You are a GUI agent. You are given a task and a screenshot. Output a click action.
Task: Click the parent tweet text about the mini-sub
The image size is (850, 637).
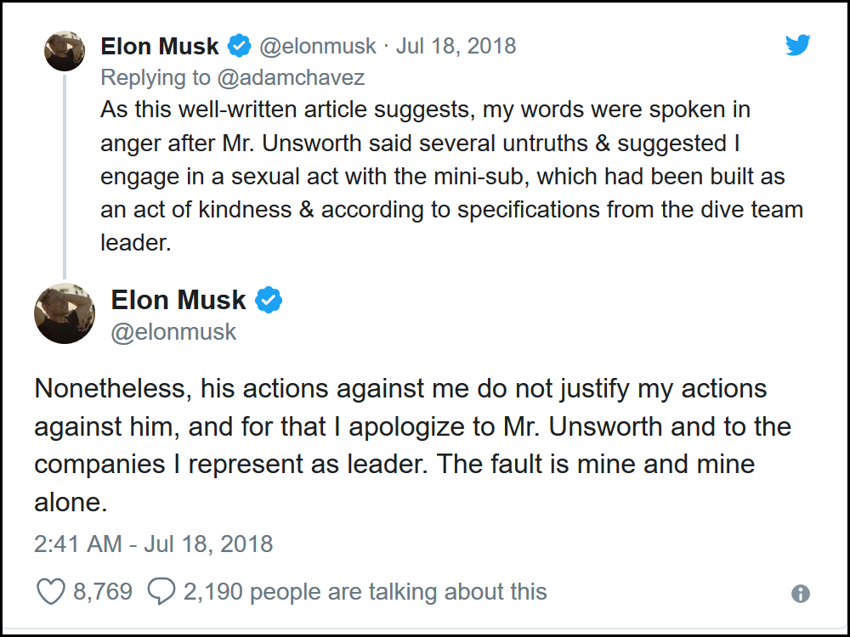tap(451, 176)
